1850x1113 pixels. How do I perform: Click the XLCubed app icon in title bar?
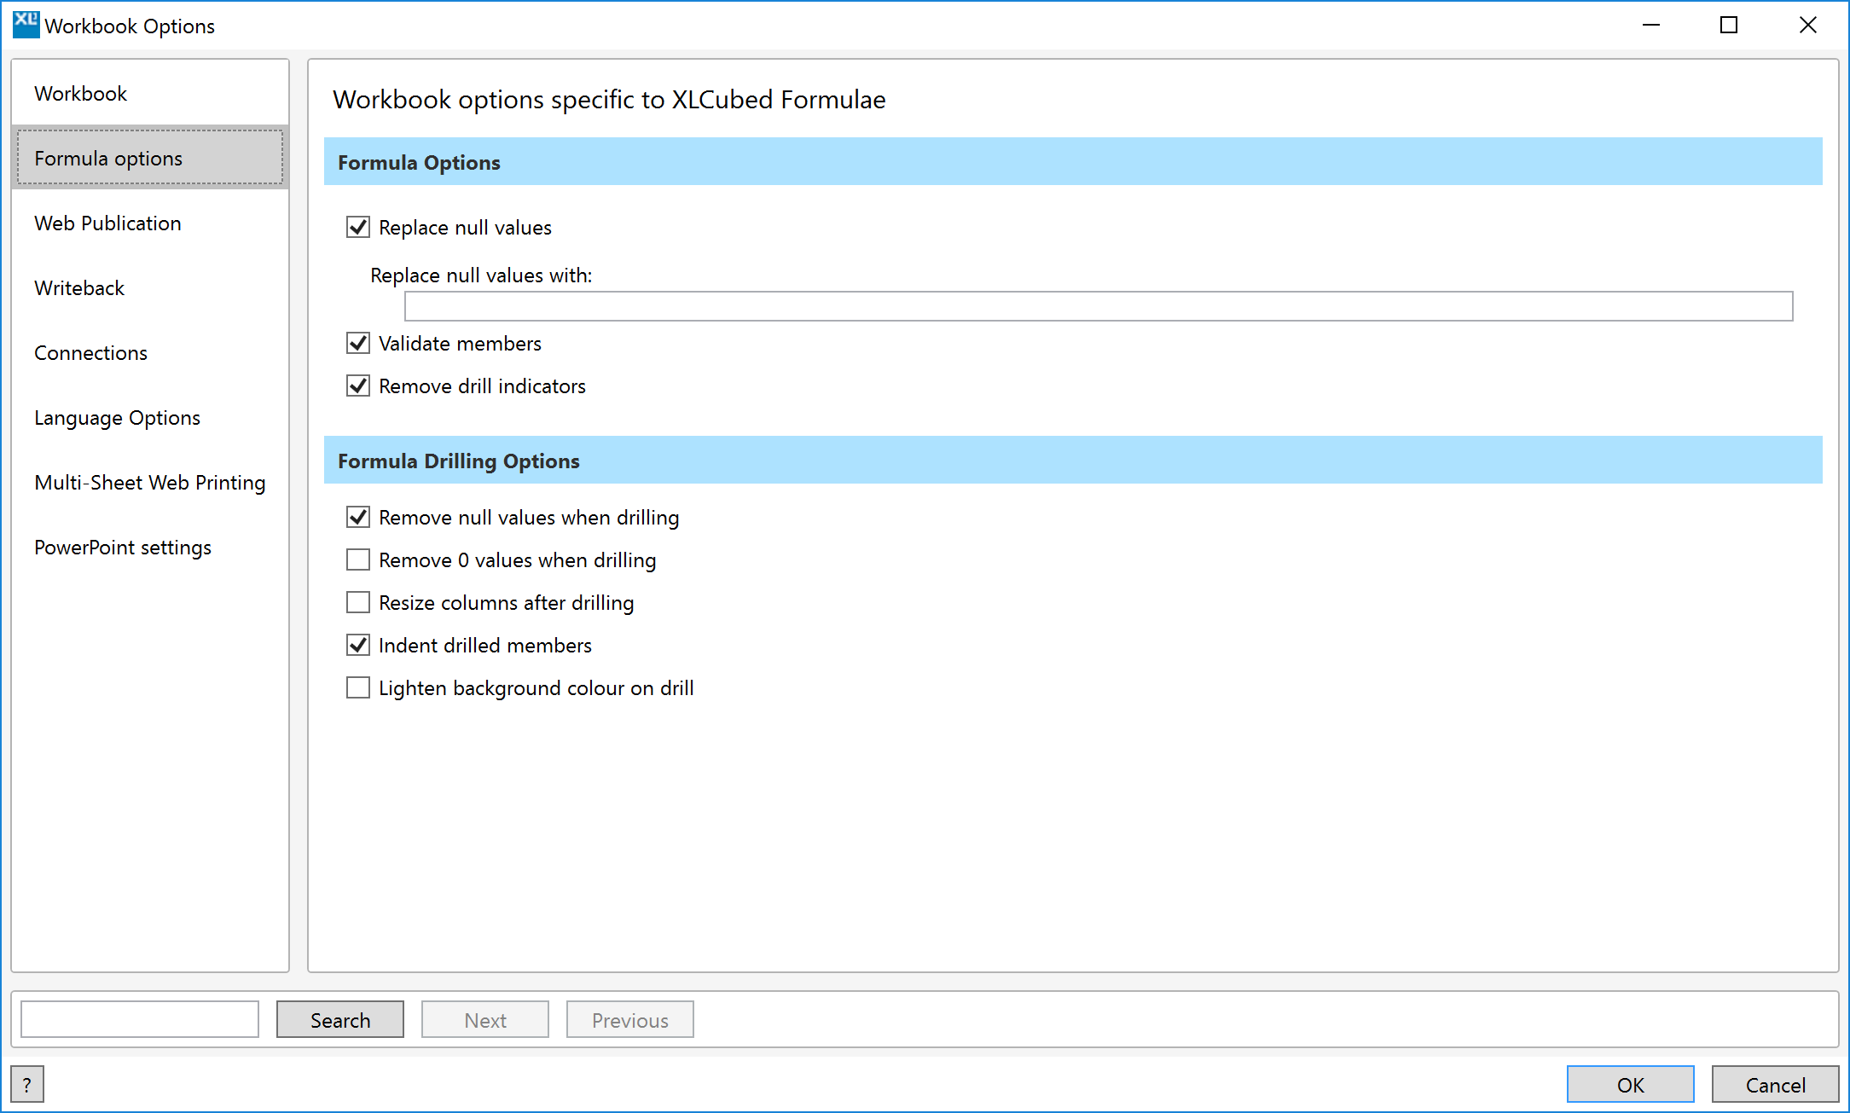[26, 25]
